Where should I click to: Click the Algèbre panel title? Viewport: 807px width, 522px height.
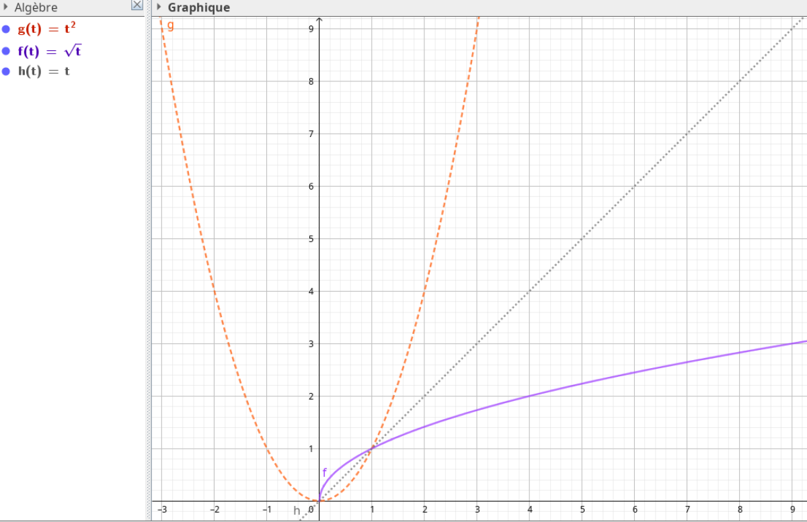coord(36,7)
